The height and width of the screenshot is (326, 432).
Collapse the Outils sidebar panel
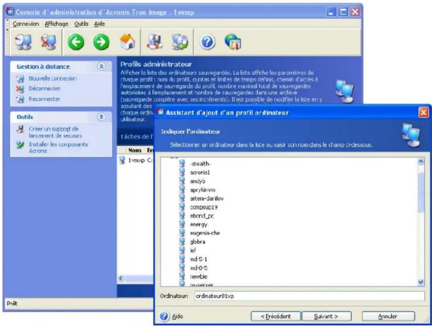click(x=102, y=117)
